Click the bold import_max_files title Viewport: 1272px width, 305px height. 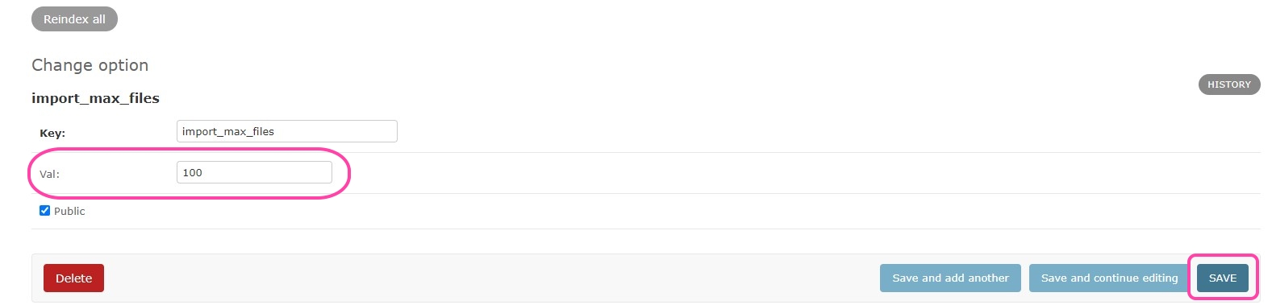point(95,98)
